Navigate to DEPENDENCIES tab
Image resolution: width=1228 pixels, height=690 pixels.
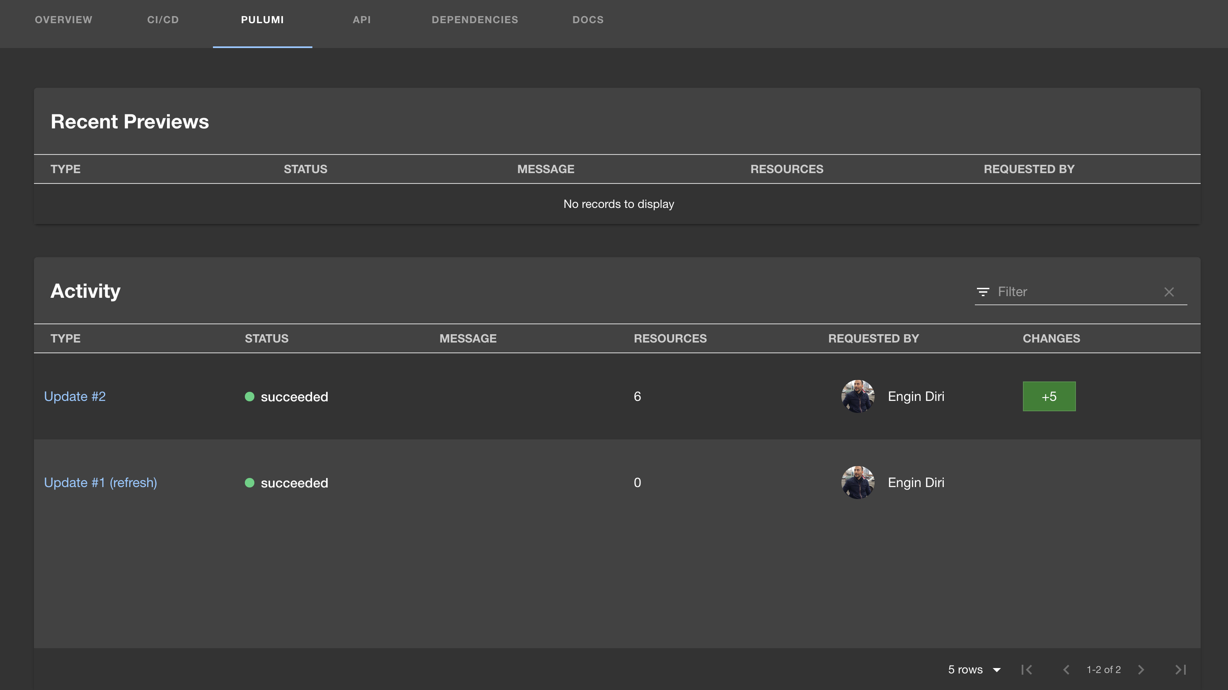tap(475, 19)
